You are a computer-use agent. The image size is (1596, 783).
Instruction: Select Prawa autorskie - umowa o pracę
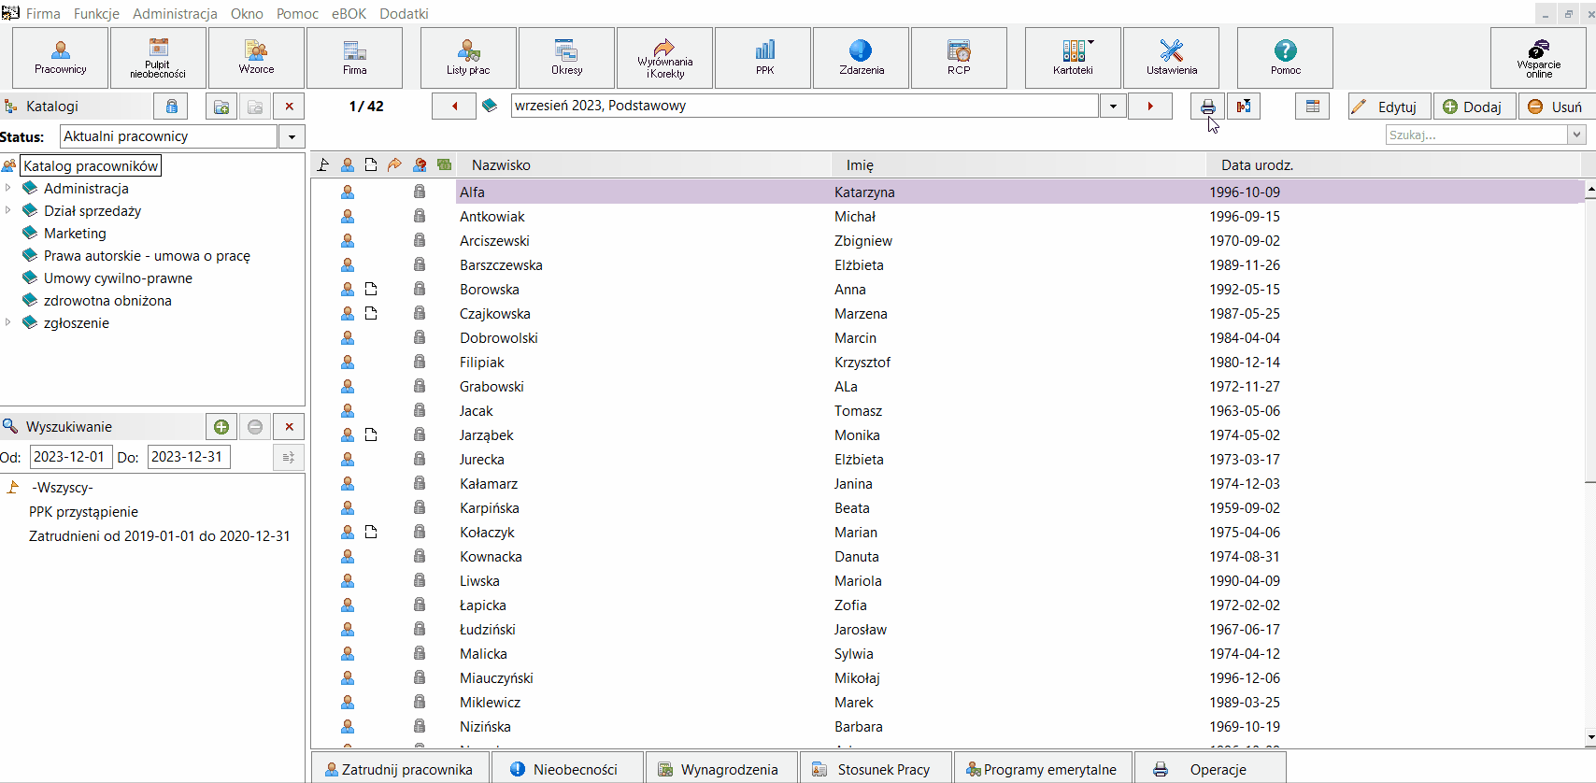click(x=147, y=256)
